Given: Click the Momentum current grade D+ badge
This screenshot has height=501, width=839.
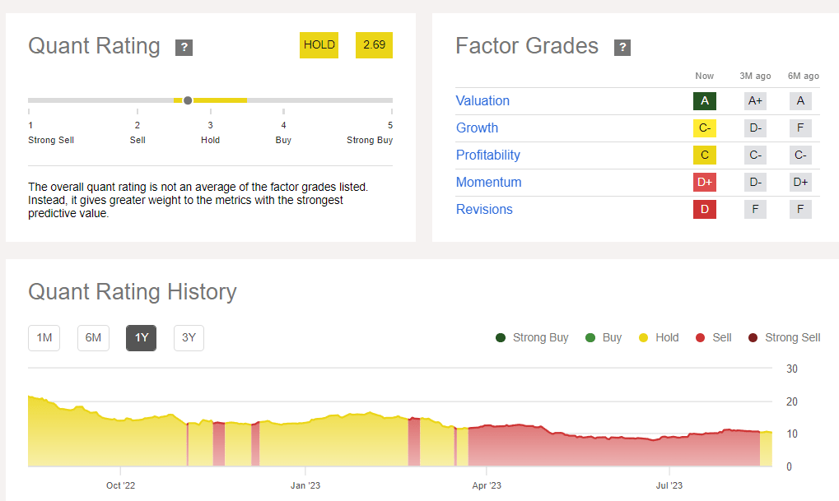Looking at the screenshot, I should 705,182.
